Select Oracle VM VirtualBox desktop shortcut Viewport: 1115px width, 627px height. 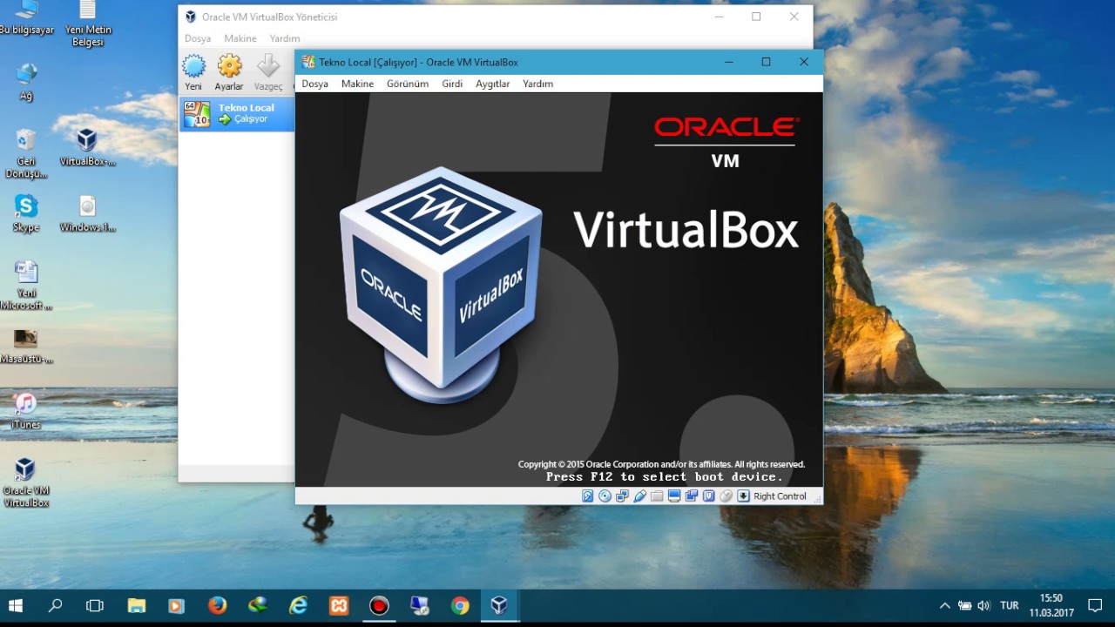pyautogui.click(x=26, y=482)
